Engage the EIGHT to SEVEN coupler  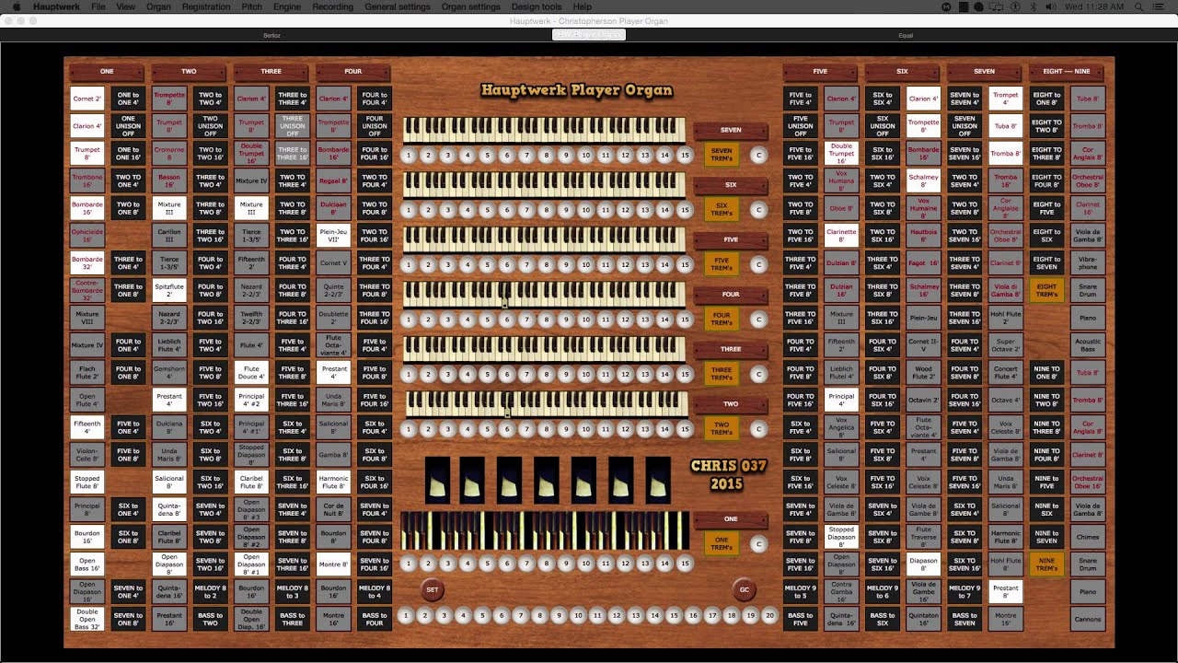1046,263
